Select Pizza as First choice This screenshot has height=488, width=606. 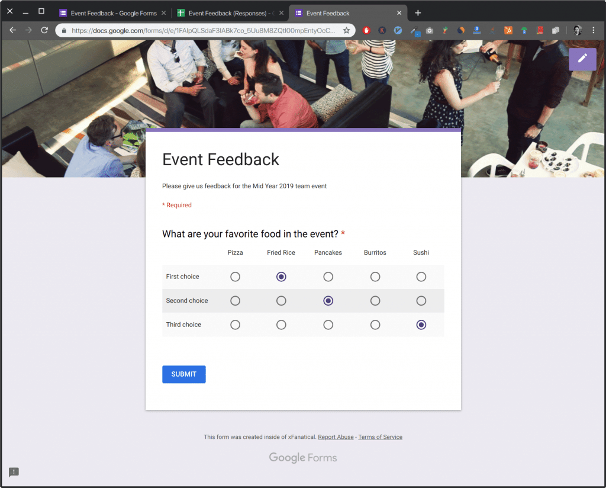tap(235, 277)
